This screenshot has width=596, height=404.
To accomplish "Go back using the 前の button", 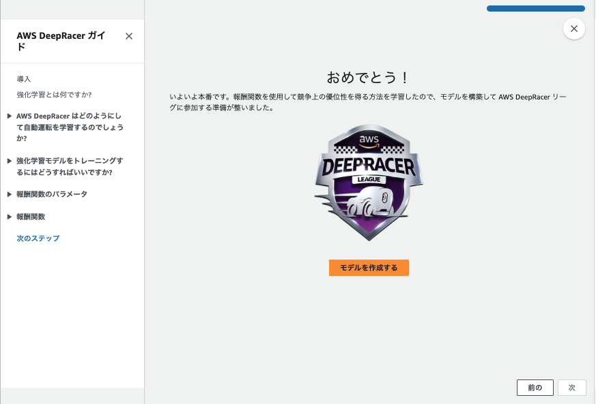I will coord(535,387).
